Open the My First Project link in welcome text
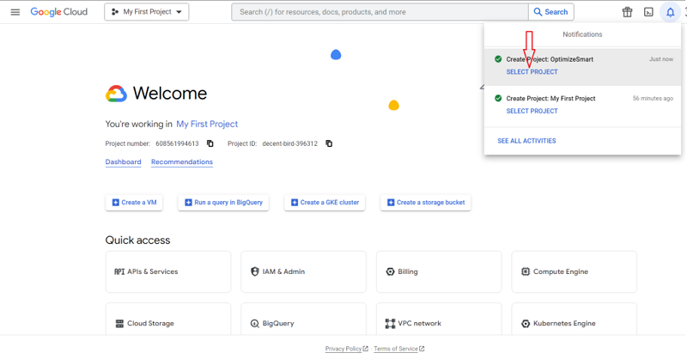Image resolution: width=687 pixels, height=359 pixels. point(207,124)
